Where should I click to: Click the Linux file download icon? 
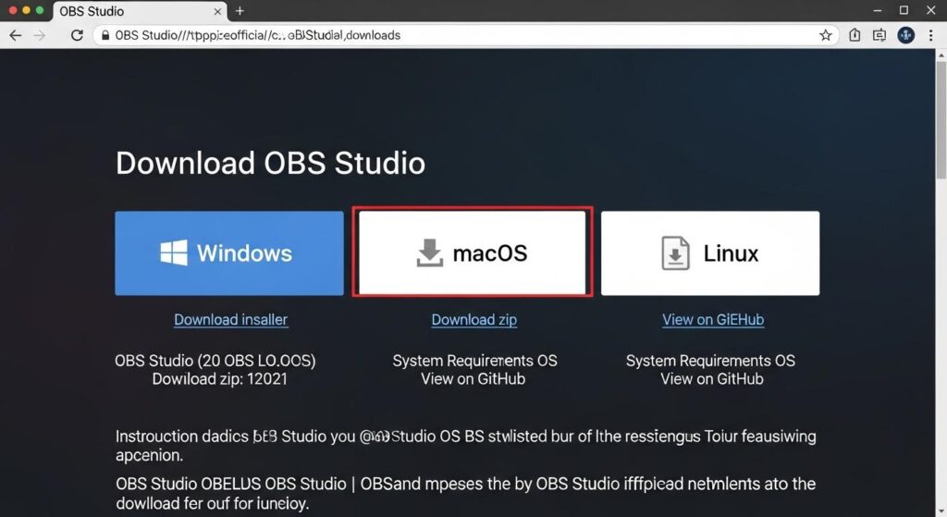675,253
